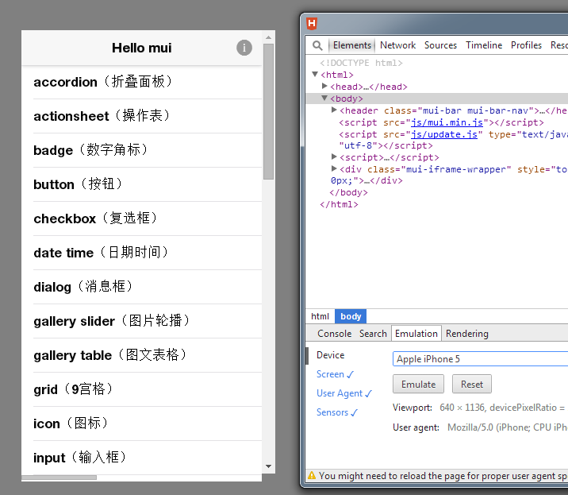The height and width of the screenshot is (495, 568).
Task: Open js/mui.min.js script link
Action: point(447,122)
